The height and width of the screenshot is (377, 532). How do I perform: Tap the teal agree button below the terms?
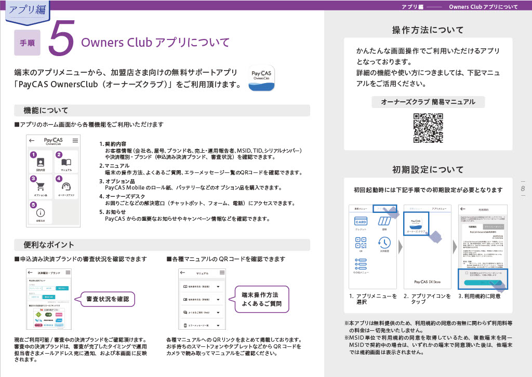[x=480, y=282]
